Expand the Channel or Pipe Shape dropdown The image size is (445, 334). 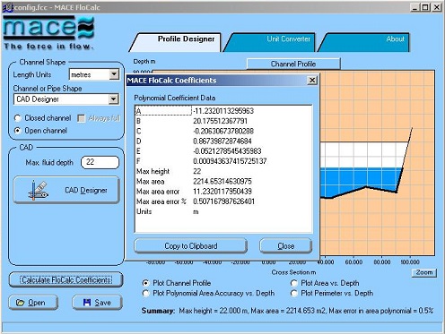(113, 99)
